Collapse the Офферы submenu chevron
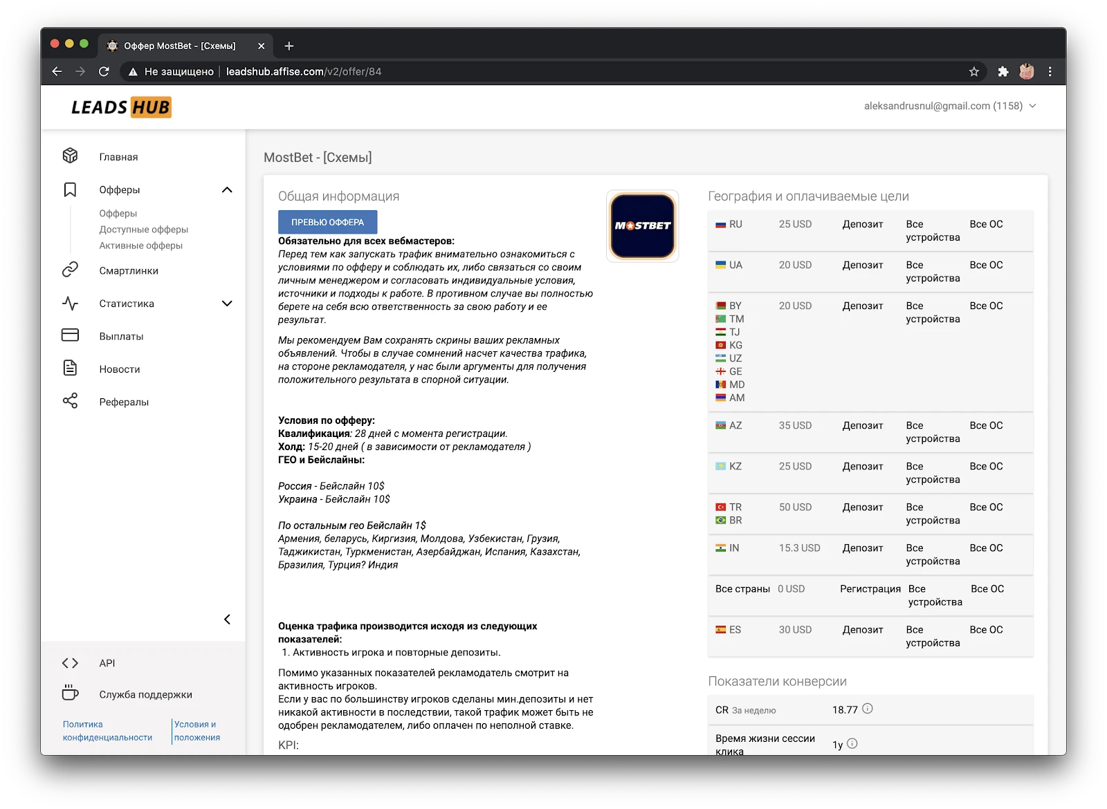The image size is (1107, 809). click(227, 189)
